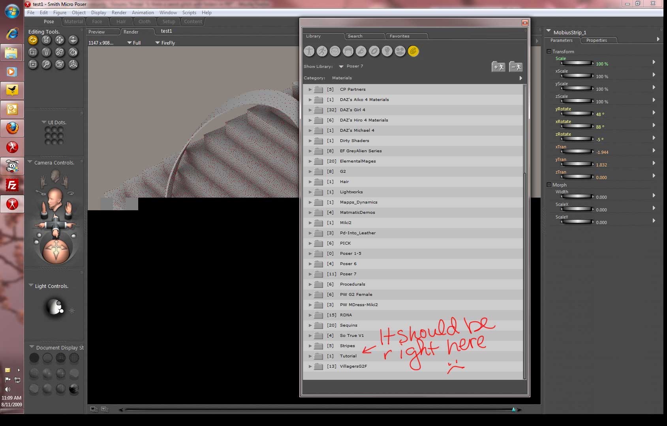667x426 pixels.
Task: Expand the DAZ's Girl 4 folder
Action: tap(310, 110)
